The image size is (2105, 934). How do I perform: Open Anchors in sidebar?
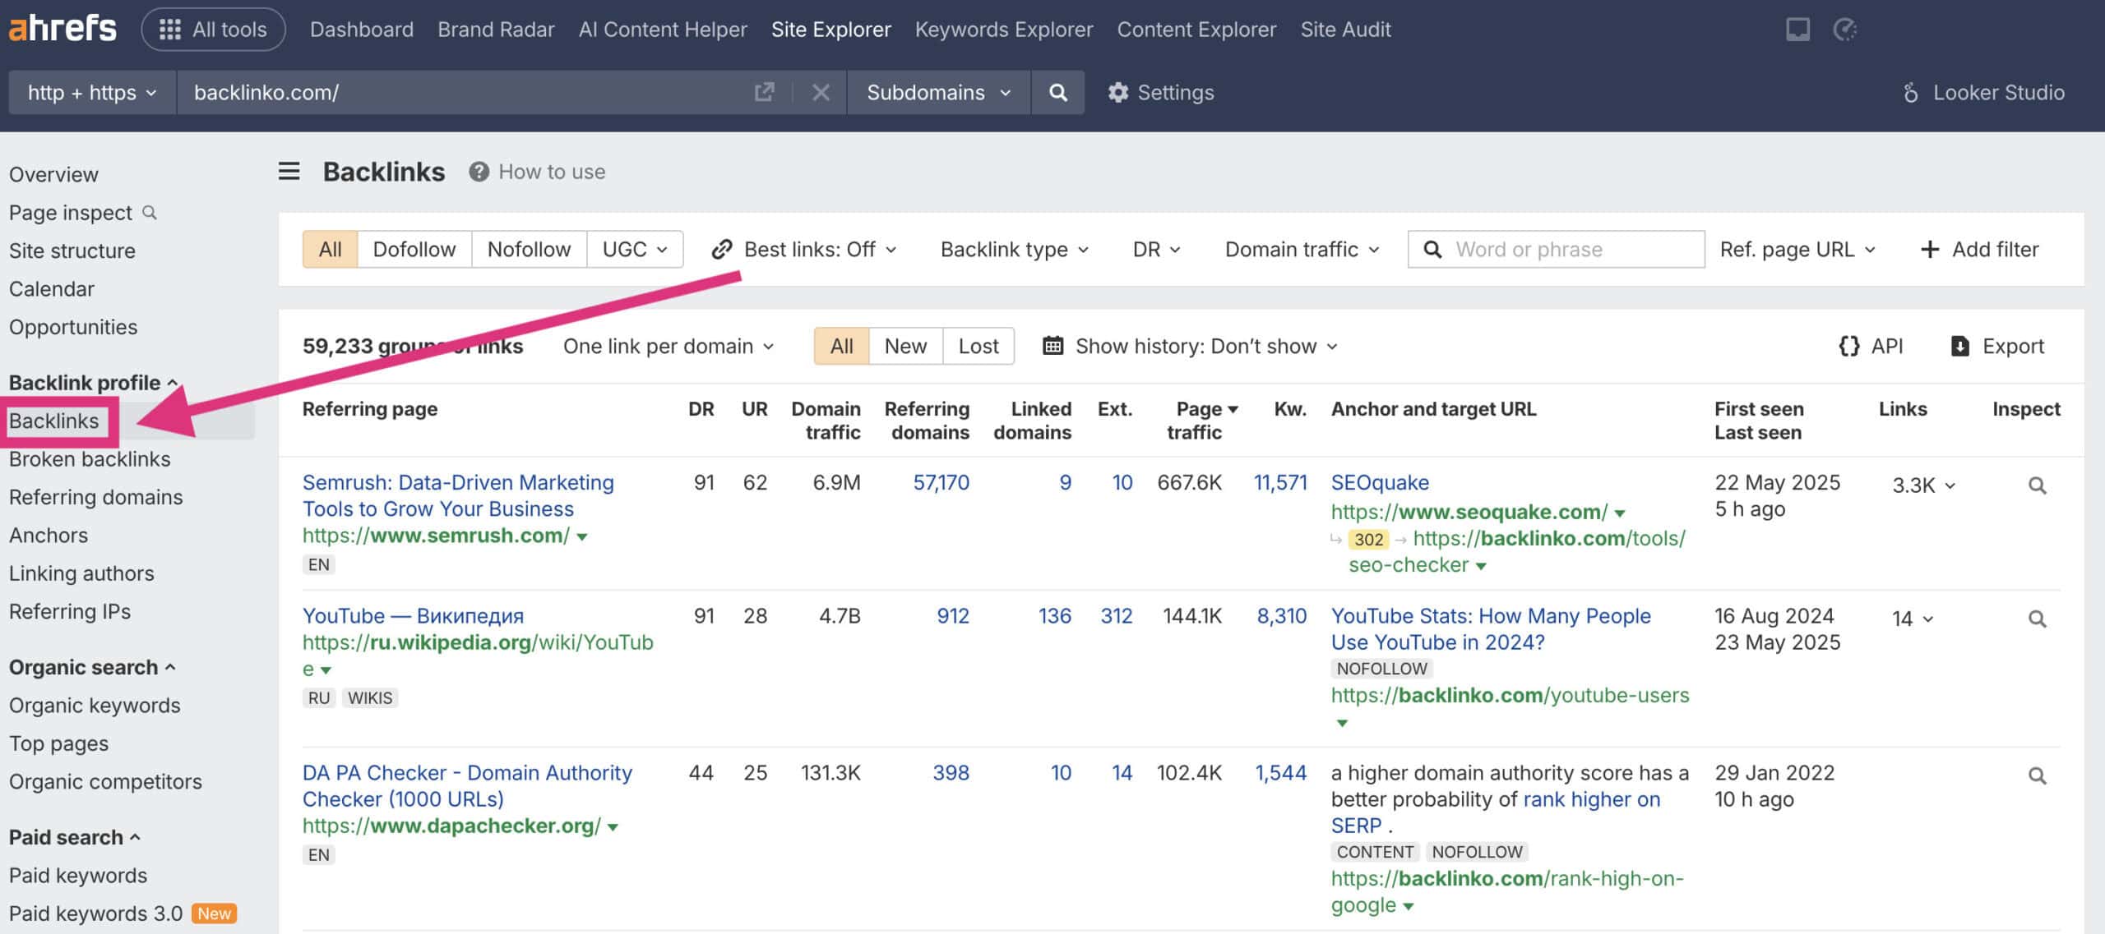(x=49, y=535)
